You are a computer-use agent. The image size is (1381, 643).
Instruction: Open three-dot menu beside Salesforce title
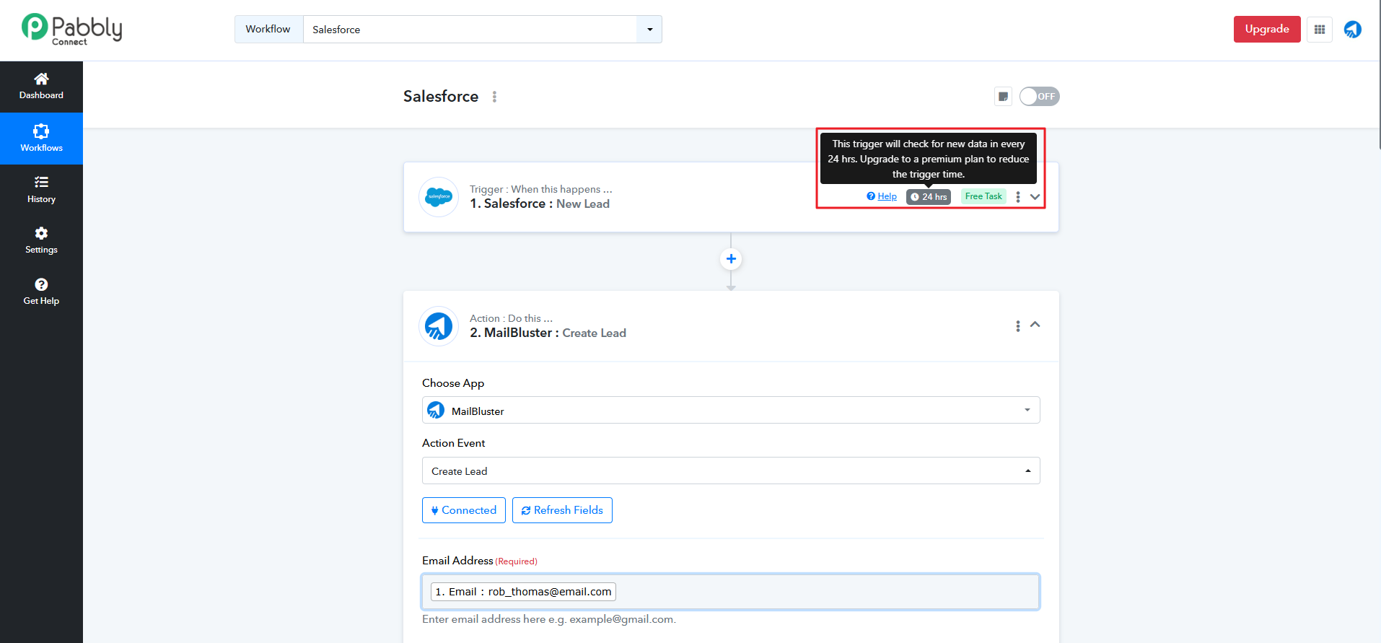494,97
